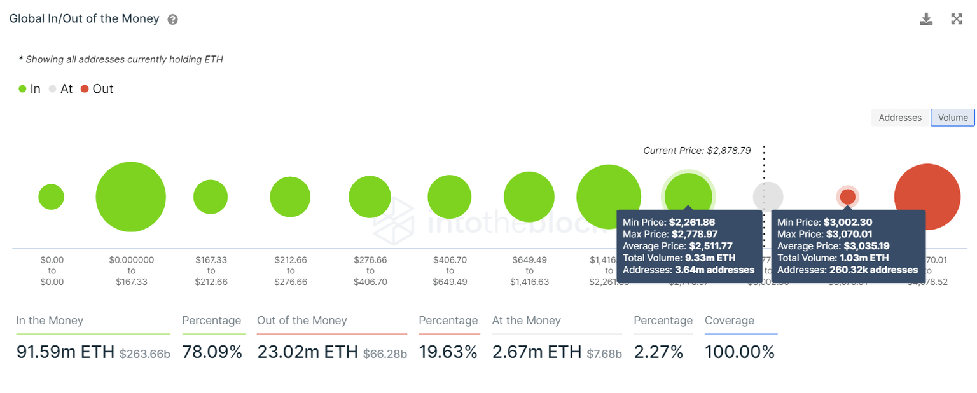Screen dimensions: 977x393
Task: Enable the Volume view
Action: point(952,118)
